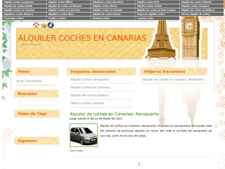The width and height of the screenshot is (225, 169).
Task: Open Alquiler de coches Valencia link
Action: click(196, 2)
